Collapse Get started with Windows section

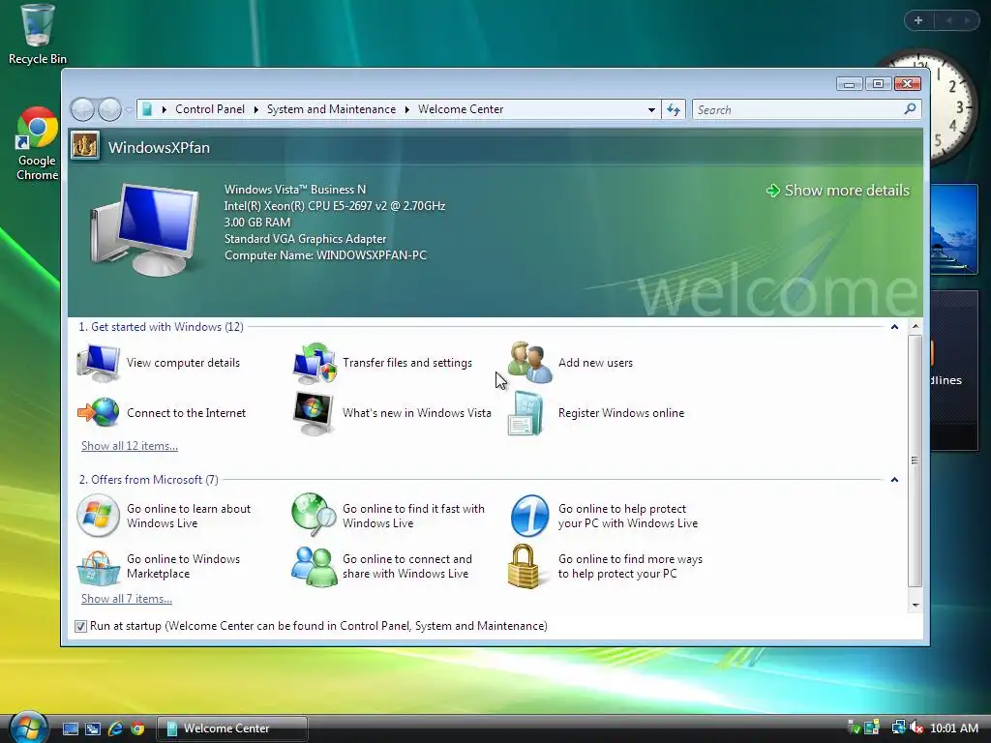(x=894, y=327)
